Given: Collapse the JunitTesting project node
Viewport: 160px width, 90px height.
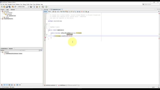Looking at the screenshot, I should click(1, 11).
